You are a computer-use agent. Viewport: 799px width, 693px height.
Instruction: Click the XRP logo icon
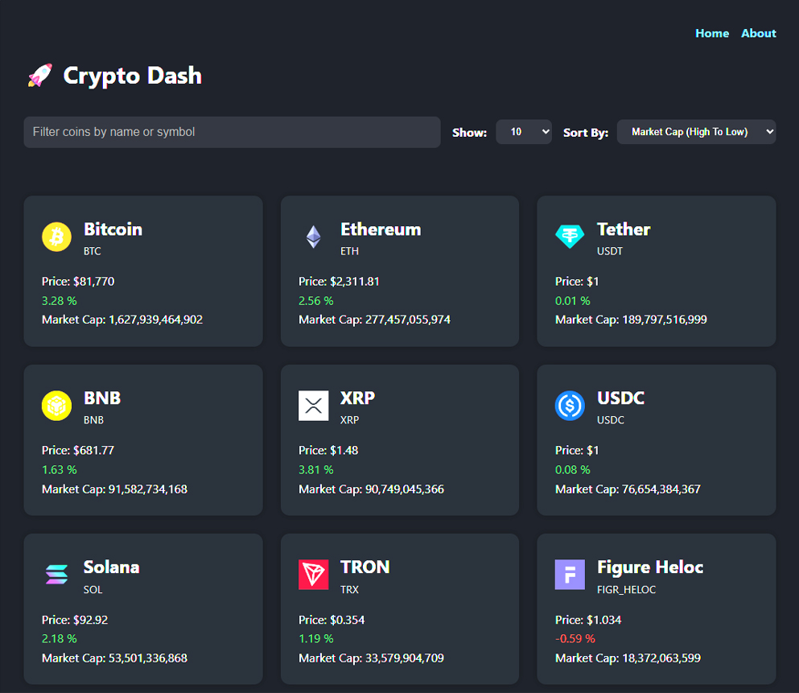pos(313,406)
